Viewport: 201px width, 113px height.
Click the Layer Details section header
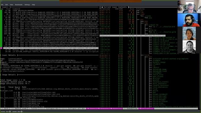[9, 55]
